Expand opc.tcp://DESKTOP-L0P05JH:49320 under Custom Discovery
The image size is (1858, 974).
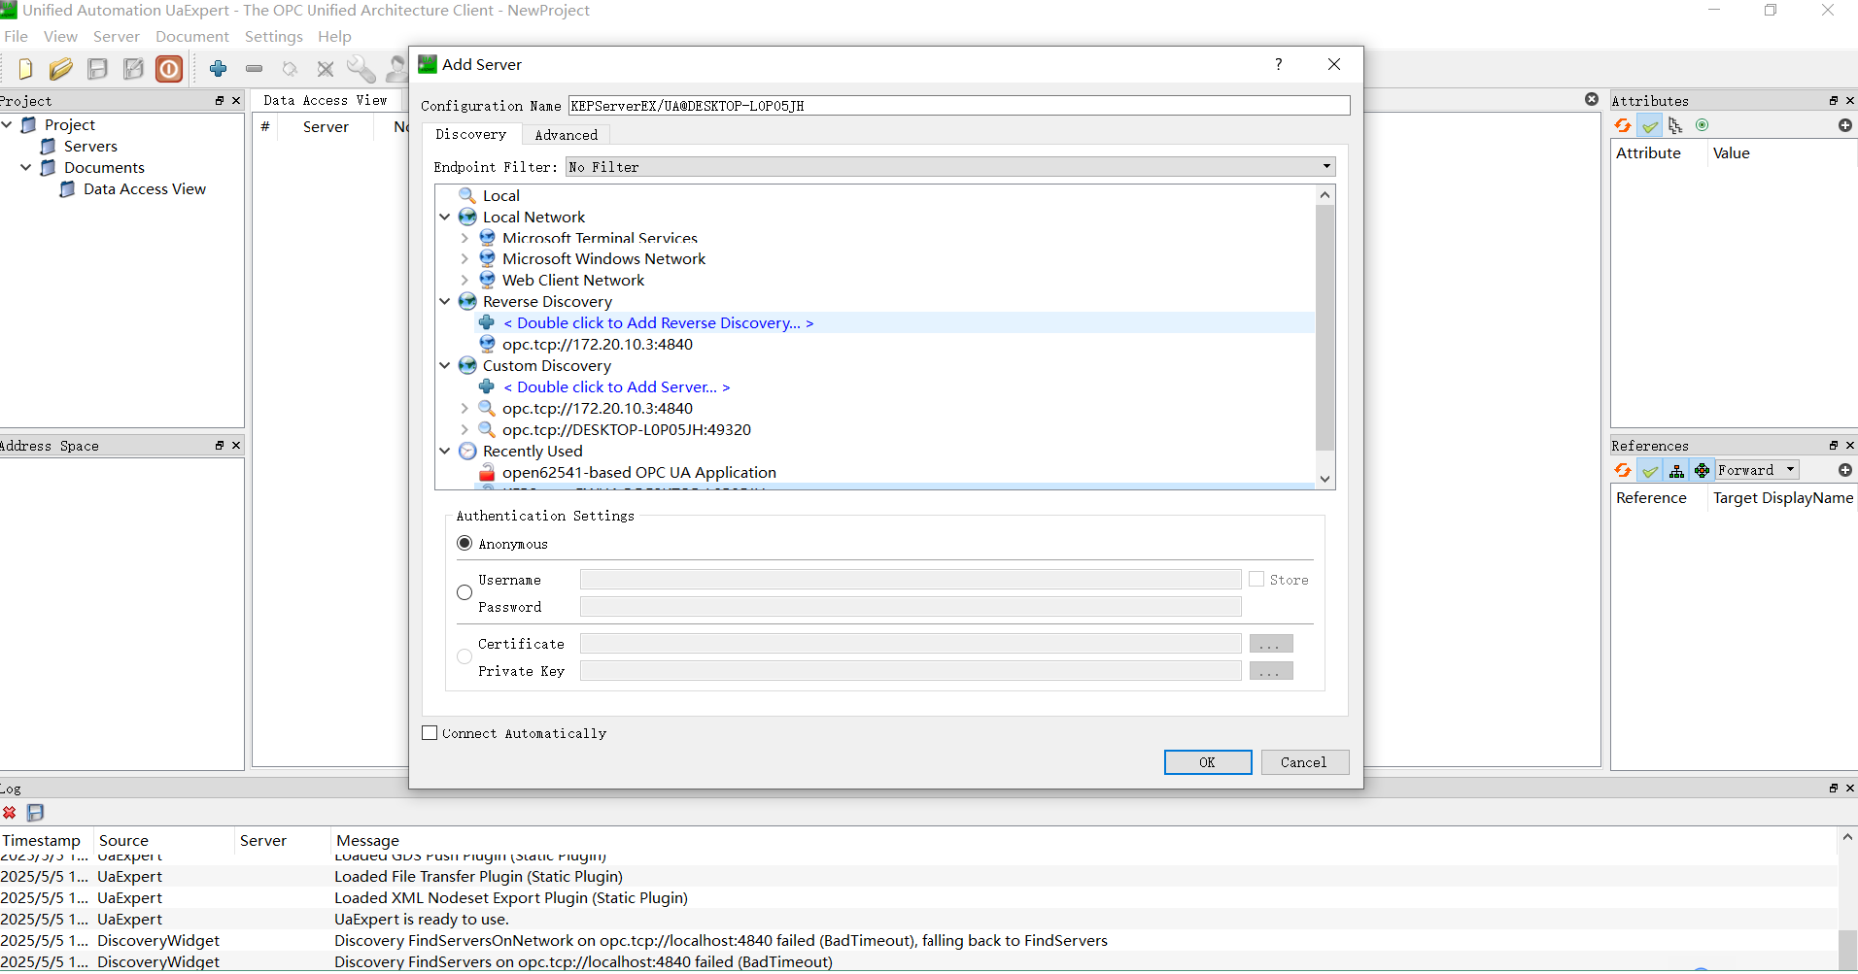[x=464, y=430]
